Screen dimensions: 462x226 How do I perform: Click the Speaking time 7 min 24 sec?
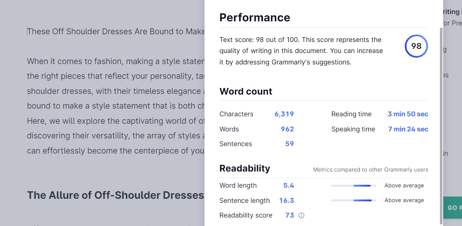[x=408, y=129]
